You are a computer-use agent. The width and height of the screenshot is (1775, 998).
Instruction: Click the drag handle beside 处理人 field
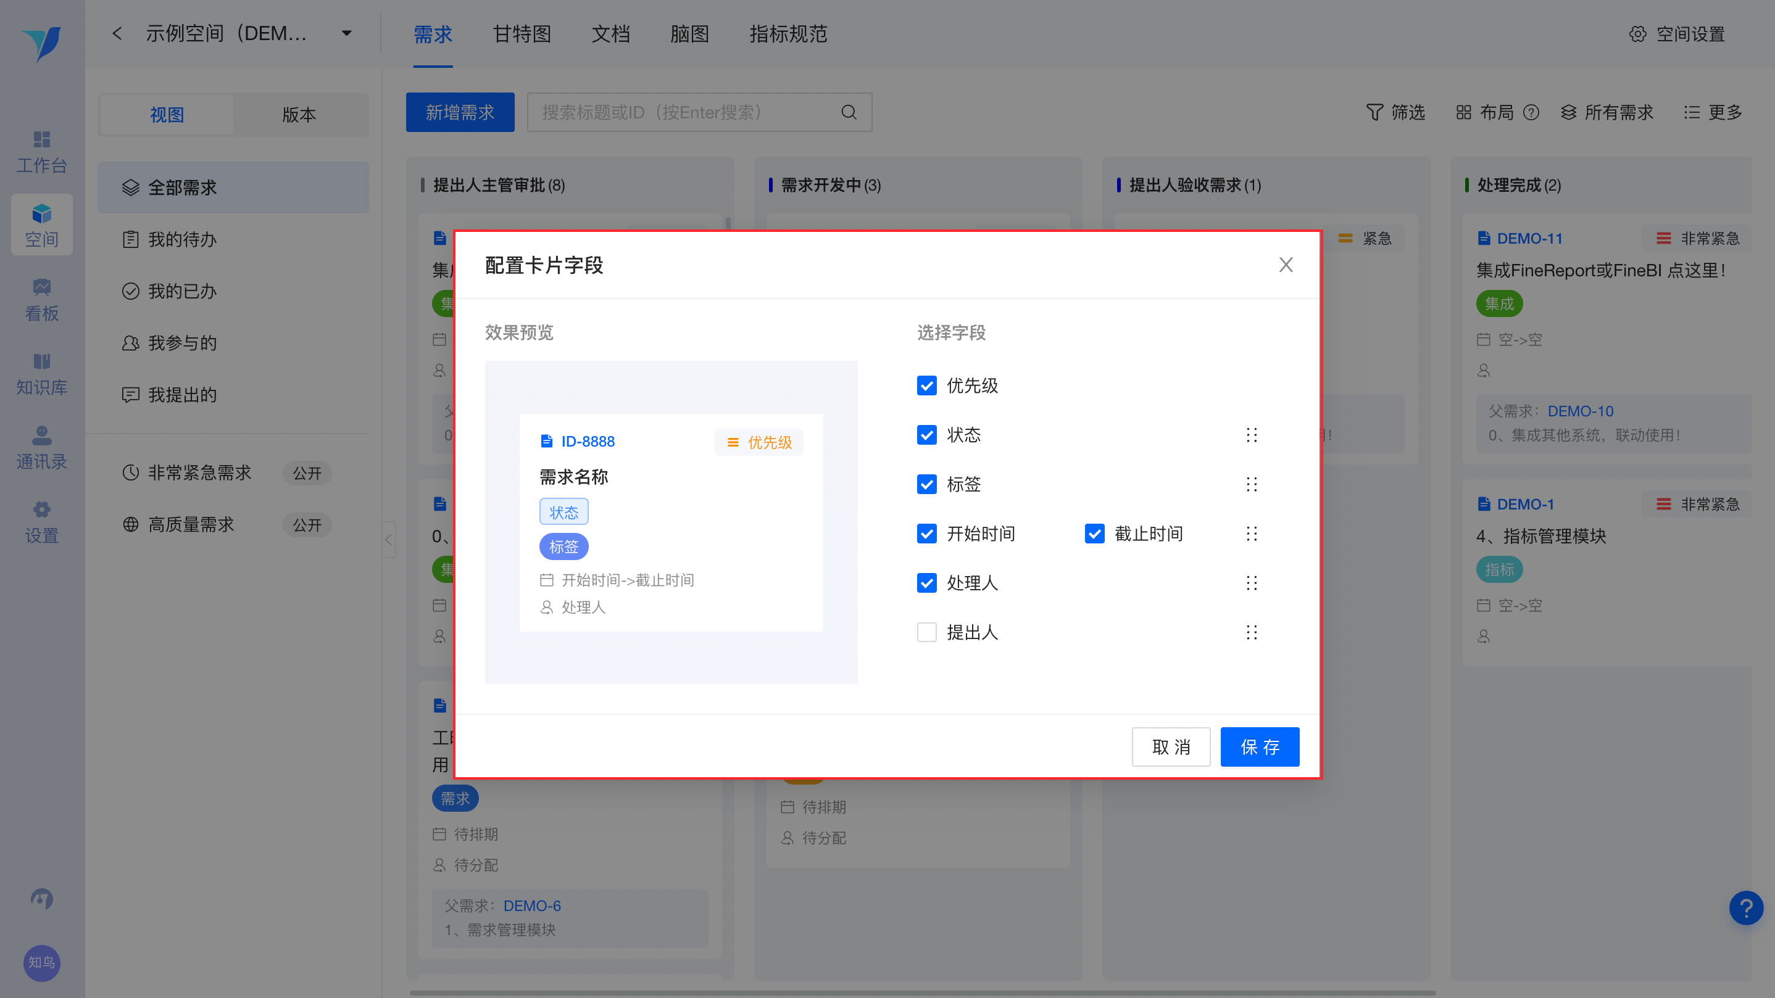pos(1251,584)
